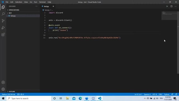This screenshot has height=101, width=179.
Task: Show hidden system tray icons
Action: [145, 98]
